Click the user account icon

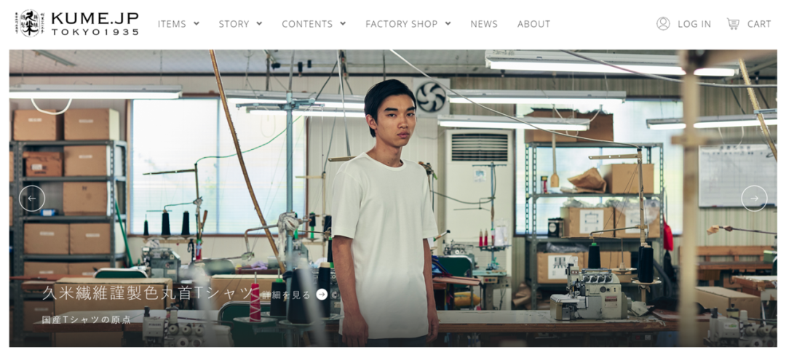coord(663,23)
